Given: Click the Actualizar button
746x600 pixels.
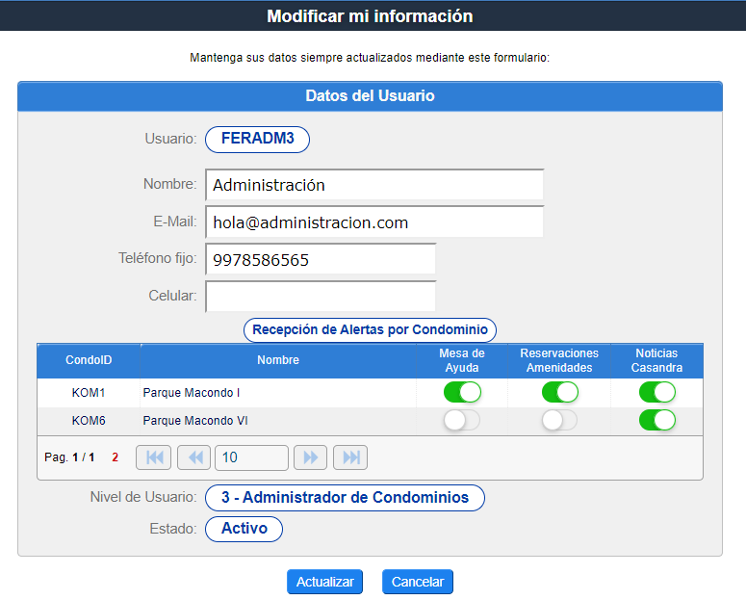Looking at the screenshot, I should tap(324, 582).
